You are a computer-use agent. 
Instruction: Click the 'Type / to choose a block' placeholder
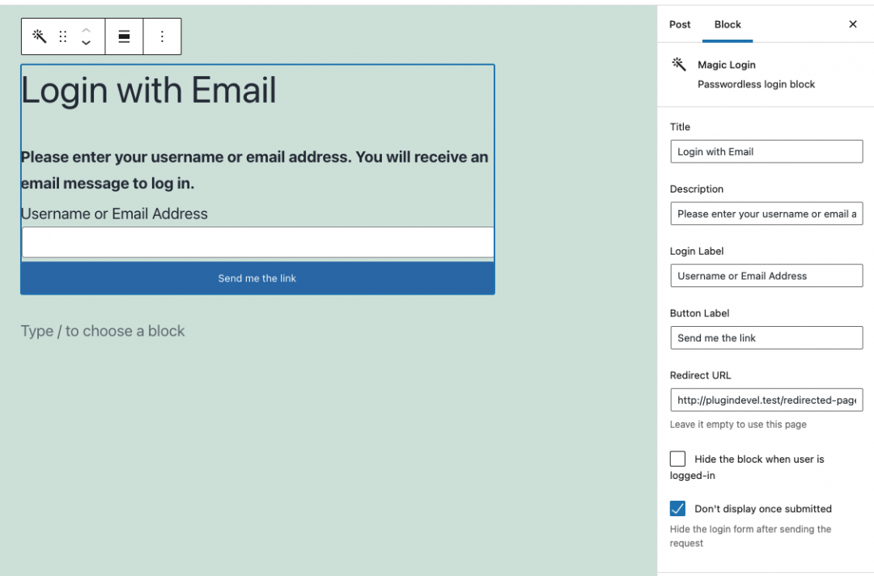(x=103, y=331)
